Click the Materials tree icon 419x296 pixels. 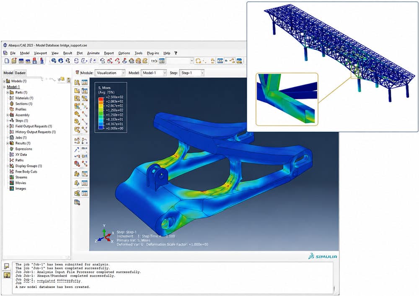12,98
